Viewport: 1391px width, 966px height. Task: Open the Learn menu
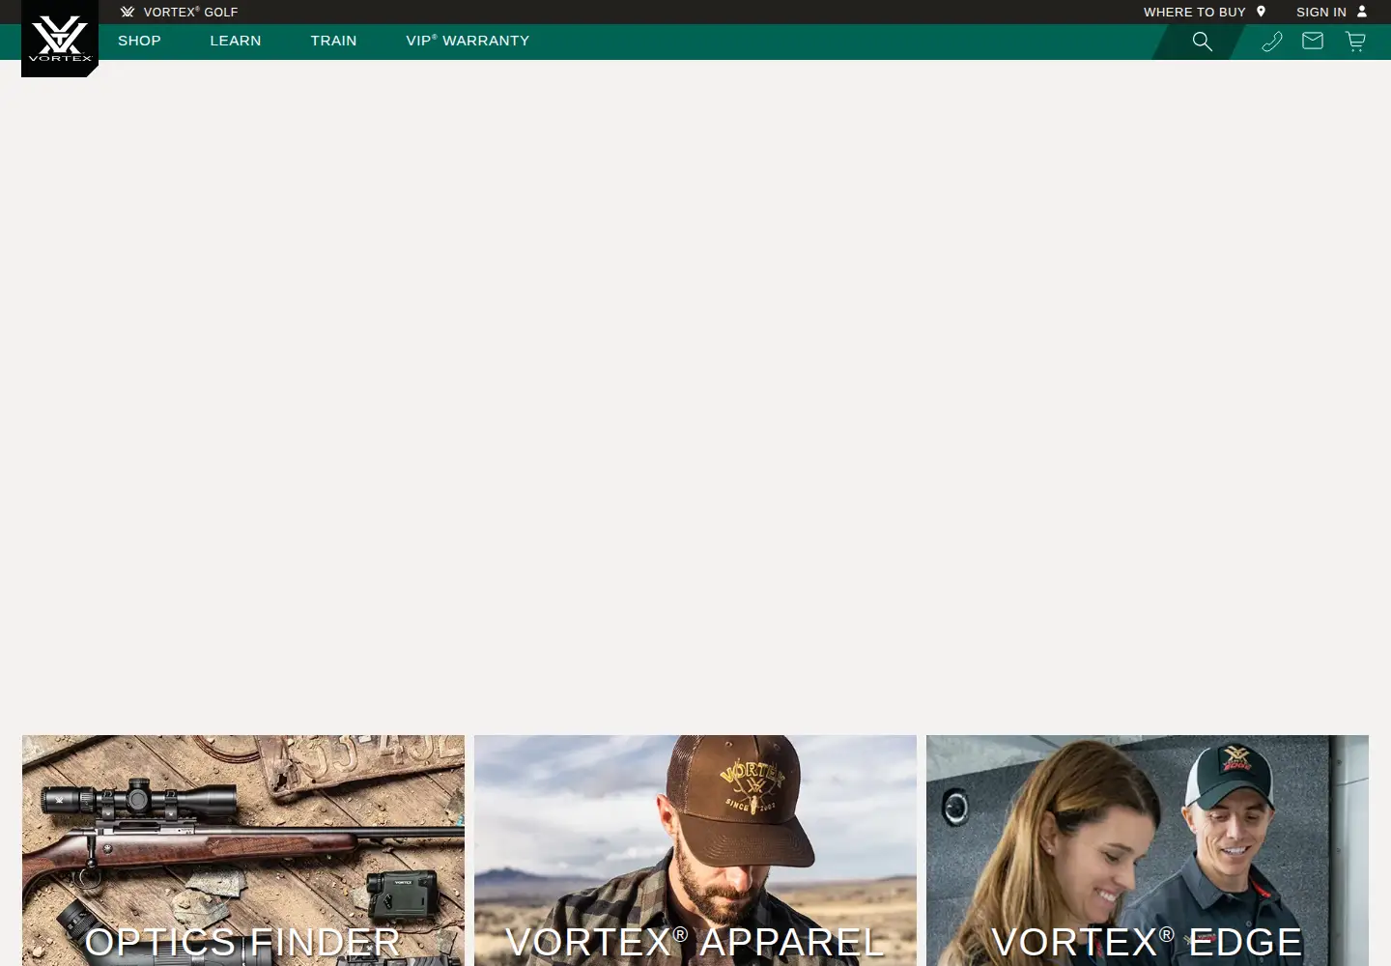pos(236,41)
